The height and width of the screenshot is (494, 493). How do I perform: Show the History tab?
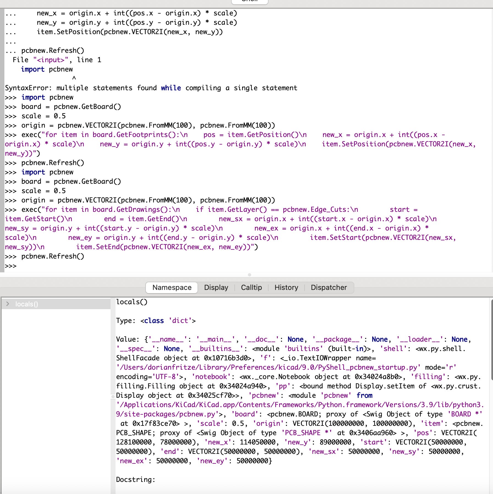point(286,287)
